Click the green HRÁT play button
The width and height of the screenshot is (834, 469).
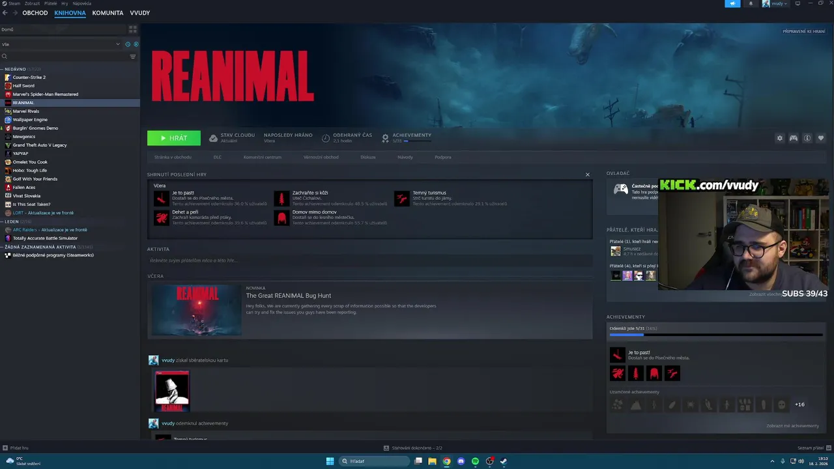point(174,138)
